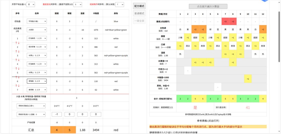Screen dimensions: 281x134
Task: Open the 香草精 ingredient dropdown in row 7
Action: point(37,90)
